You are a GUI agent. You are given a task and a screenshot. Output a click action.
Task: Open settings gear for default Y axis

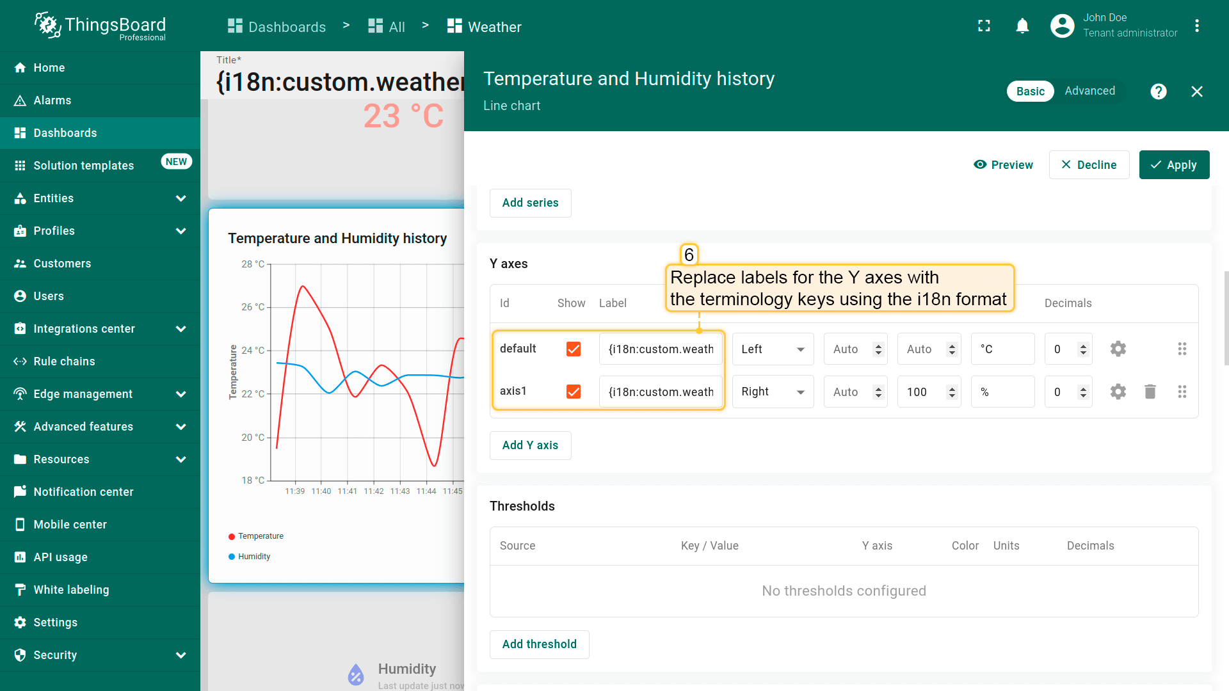pos(1118,349)
